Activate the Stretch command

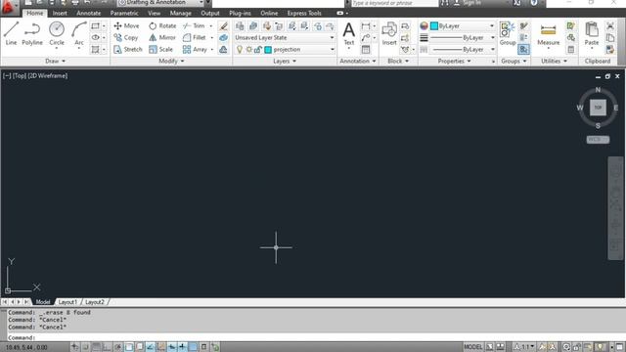click(128, 49)
